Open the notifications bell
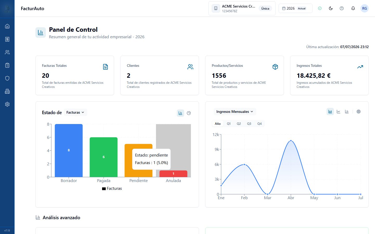Viewport: 375px width, 234px height. click(353, 8)
